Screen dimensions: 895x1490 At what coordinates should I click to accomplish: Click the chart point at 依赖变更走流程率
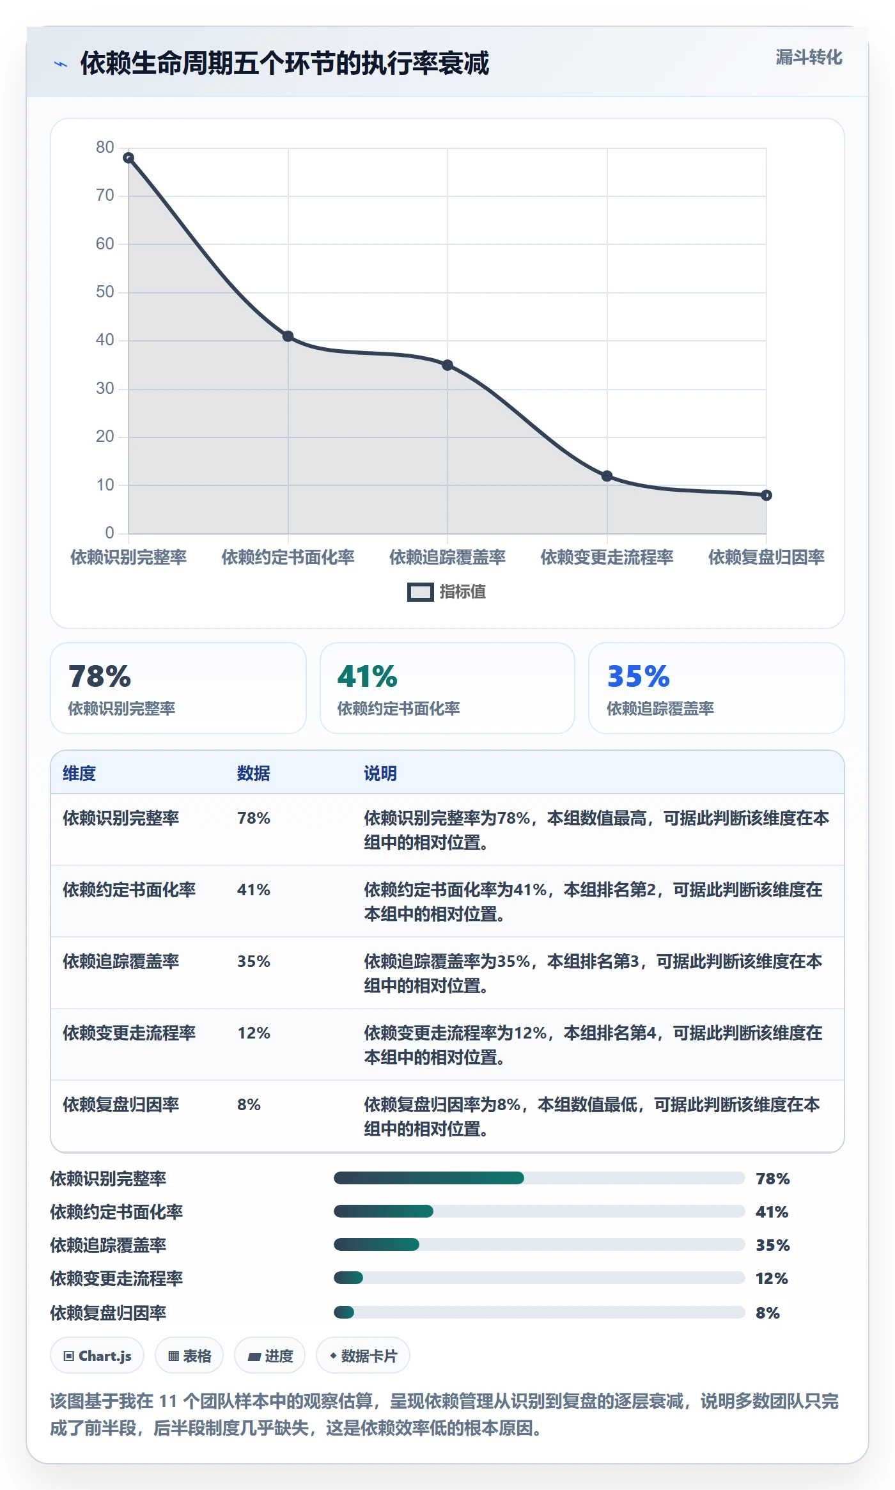(607, 476)
